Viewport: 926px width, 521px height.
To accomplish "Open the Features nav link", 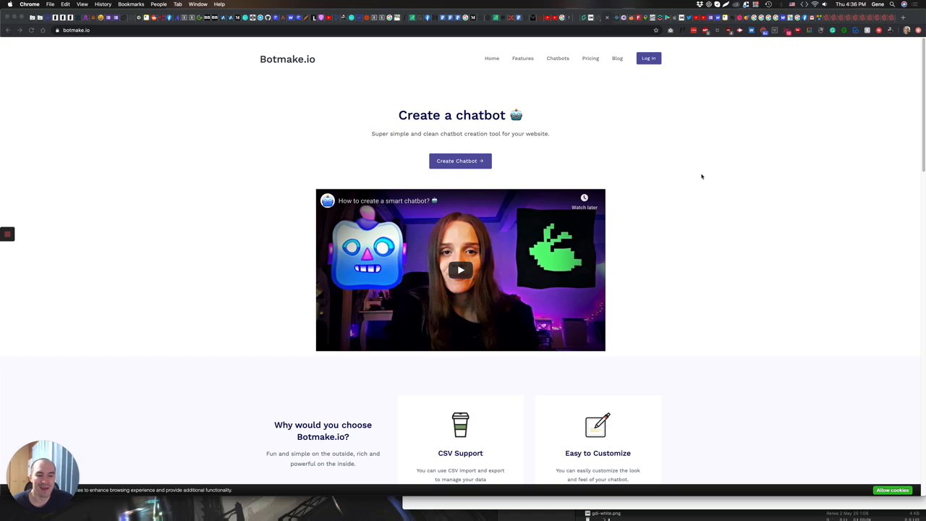I will [523, 59].
